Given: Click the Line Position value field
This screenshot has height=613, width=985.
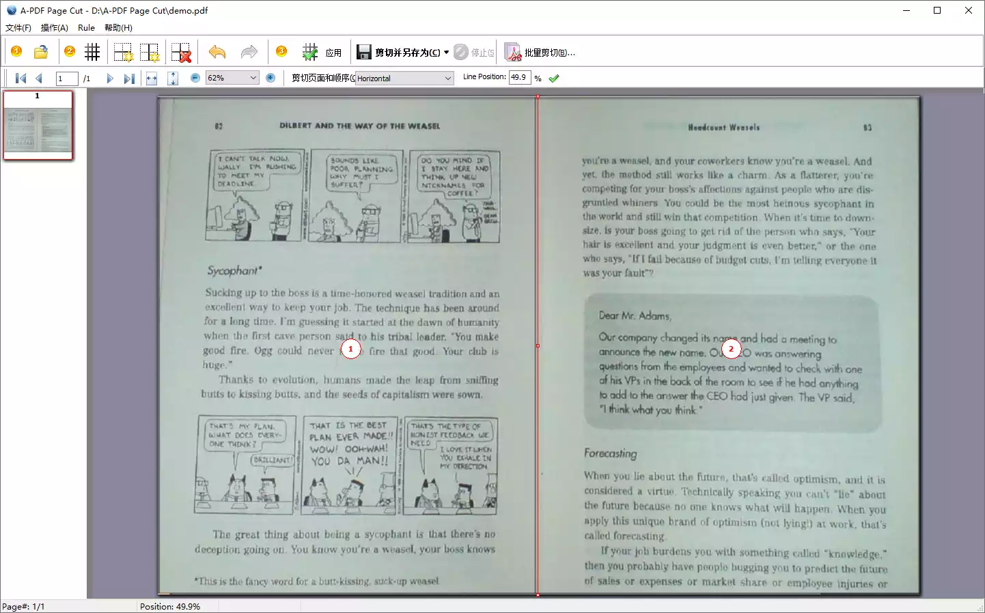Looking at the screenshot, I should 519,77.
